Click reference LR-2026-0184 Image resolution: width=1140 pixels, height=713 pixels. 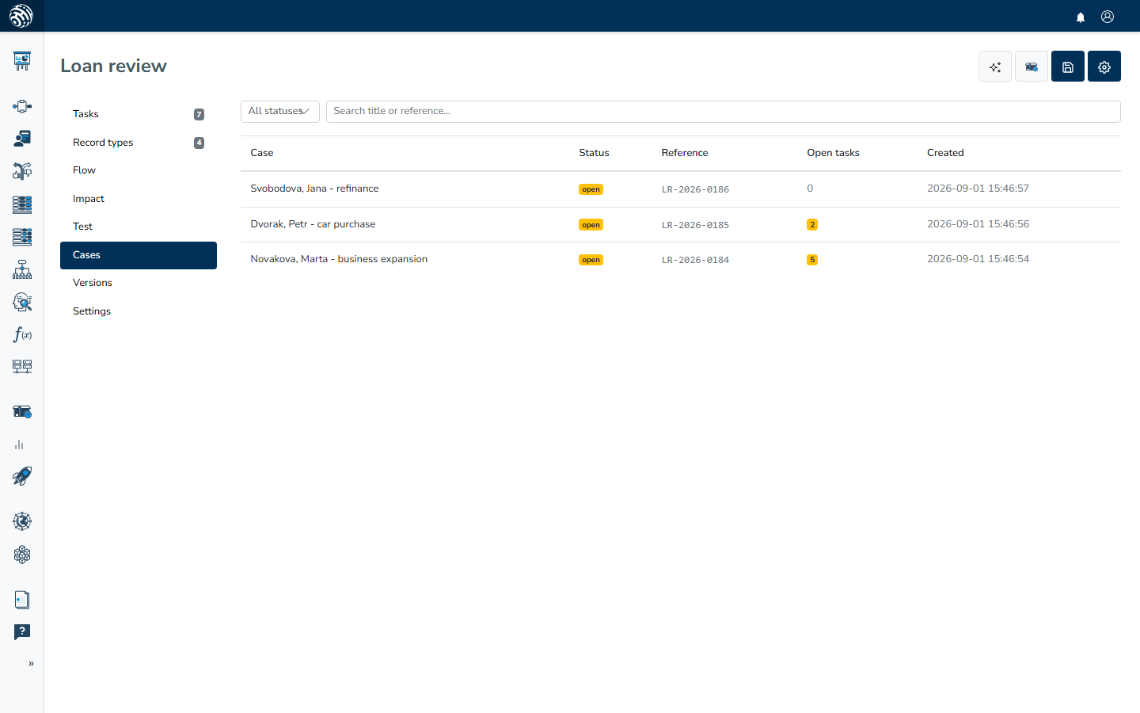pyautogui.click(x=695, y=260)
